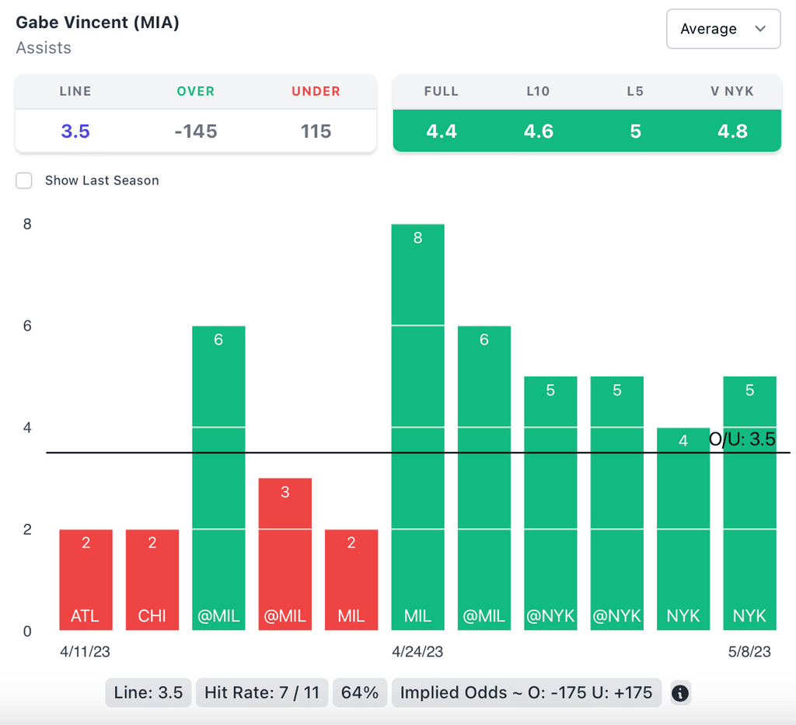796x725 pixels.
Task: Click the Assists subtitle
Action: 44,47
